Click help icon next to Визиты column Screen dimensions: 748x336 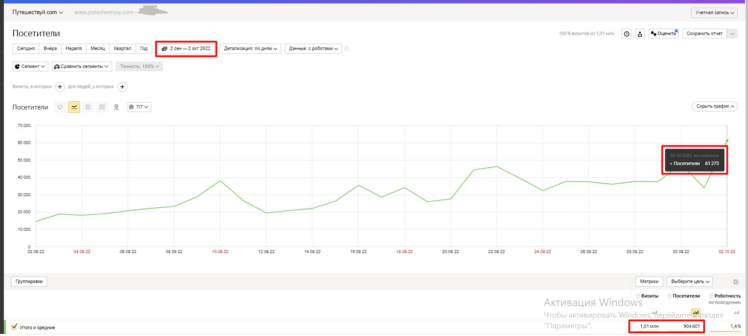point(638,296)
